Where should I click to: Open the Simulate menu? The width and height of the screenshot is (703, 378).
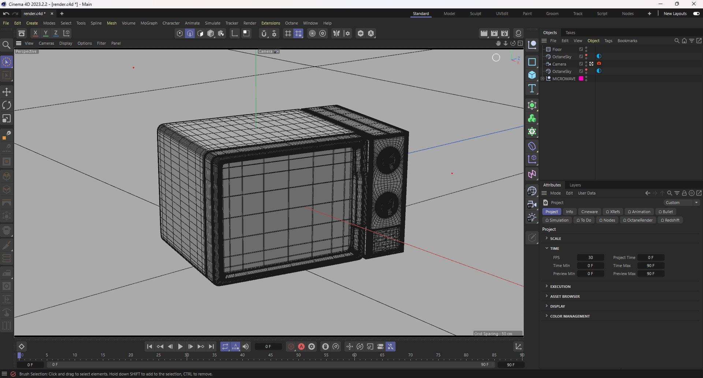[x=212, y=23]
